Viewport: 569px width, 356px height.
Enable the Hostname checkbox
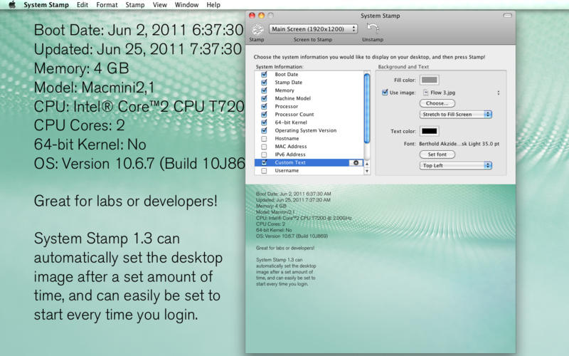pos(265,139)
